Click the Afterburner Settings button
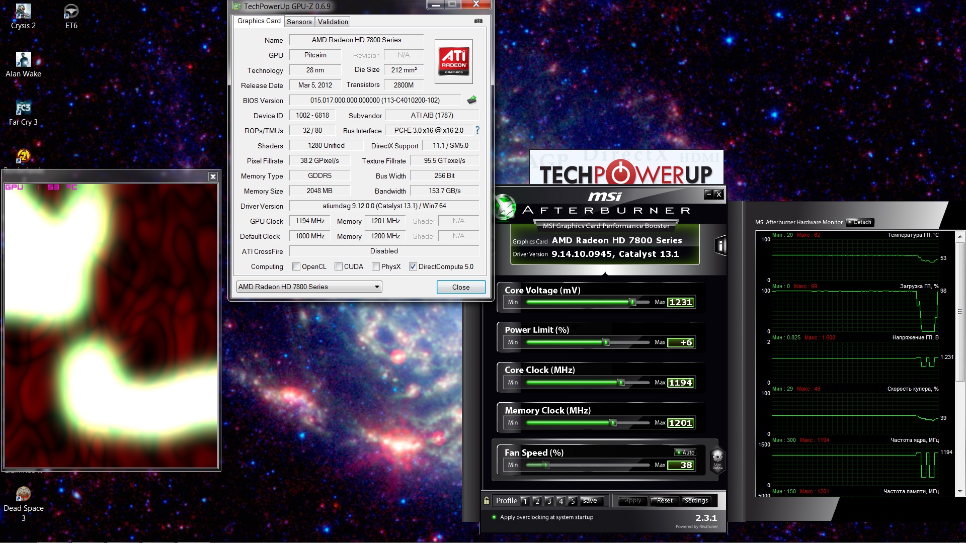The width and height of the screenshot is (966, 543). 695,500
